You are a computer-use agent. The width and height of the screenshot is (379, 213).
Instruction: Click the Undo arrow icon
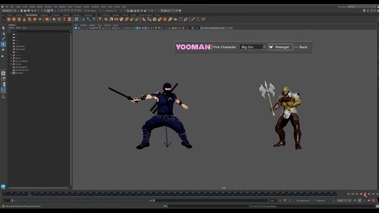pyautogui.click(x=32, y=11)
